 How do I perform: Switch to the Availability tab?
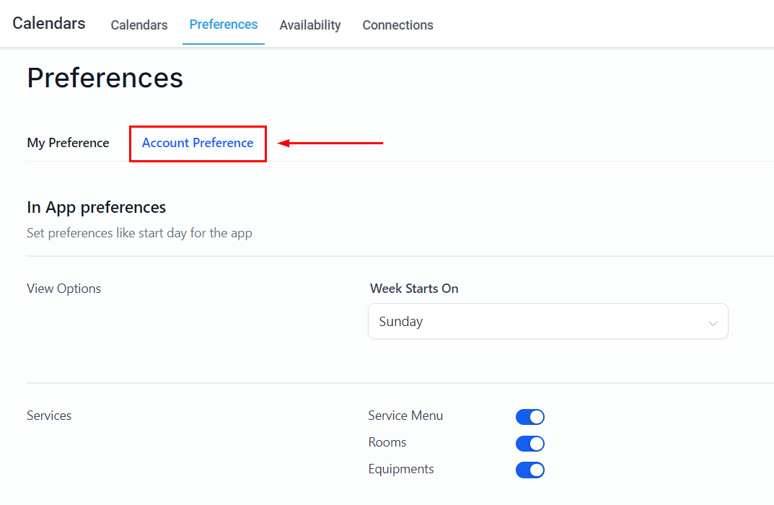point(310,25)
